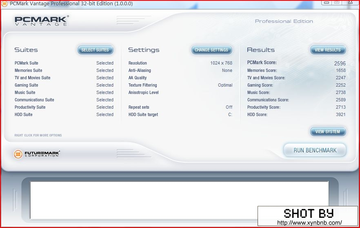This screenshot has height=228, width=360.
Task: Start the Run Benchmark button
Action: (x=315, y=150)
